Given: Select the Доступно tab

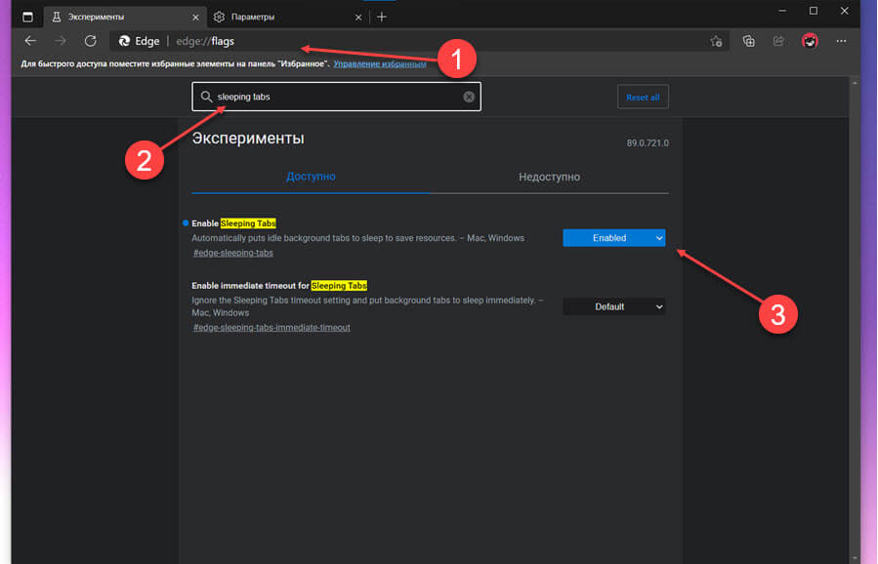Looking at the screenshot, I should click(311, 177).
